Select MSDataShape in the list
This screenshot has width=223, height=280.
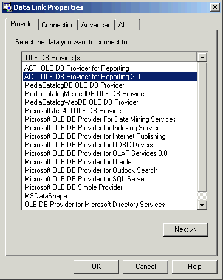tap(110, 196)
